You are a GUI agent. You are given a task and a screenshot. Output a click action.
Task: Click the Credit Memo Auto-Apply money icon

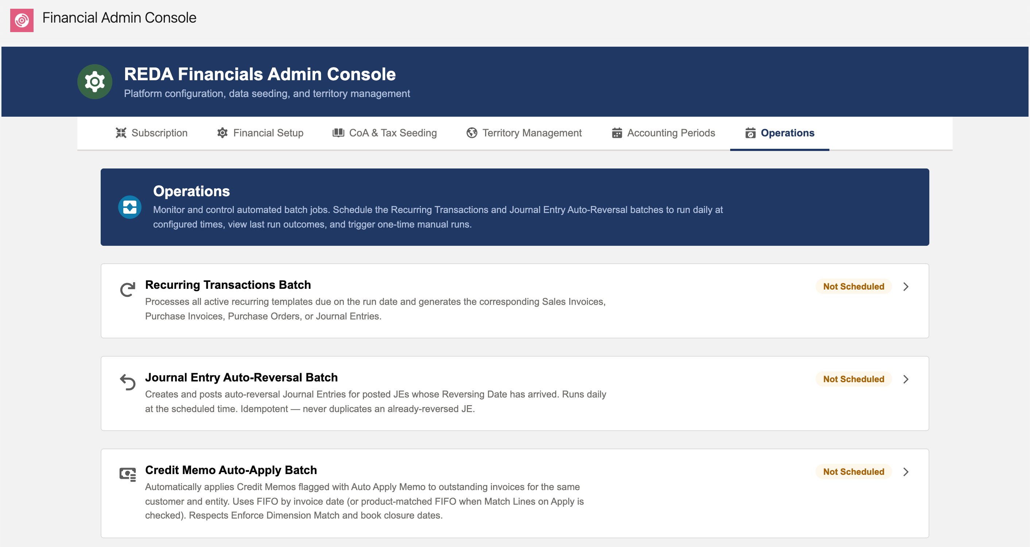click(128, 475)
